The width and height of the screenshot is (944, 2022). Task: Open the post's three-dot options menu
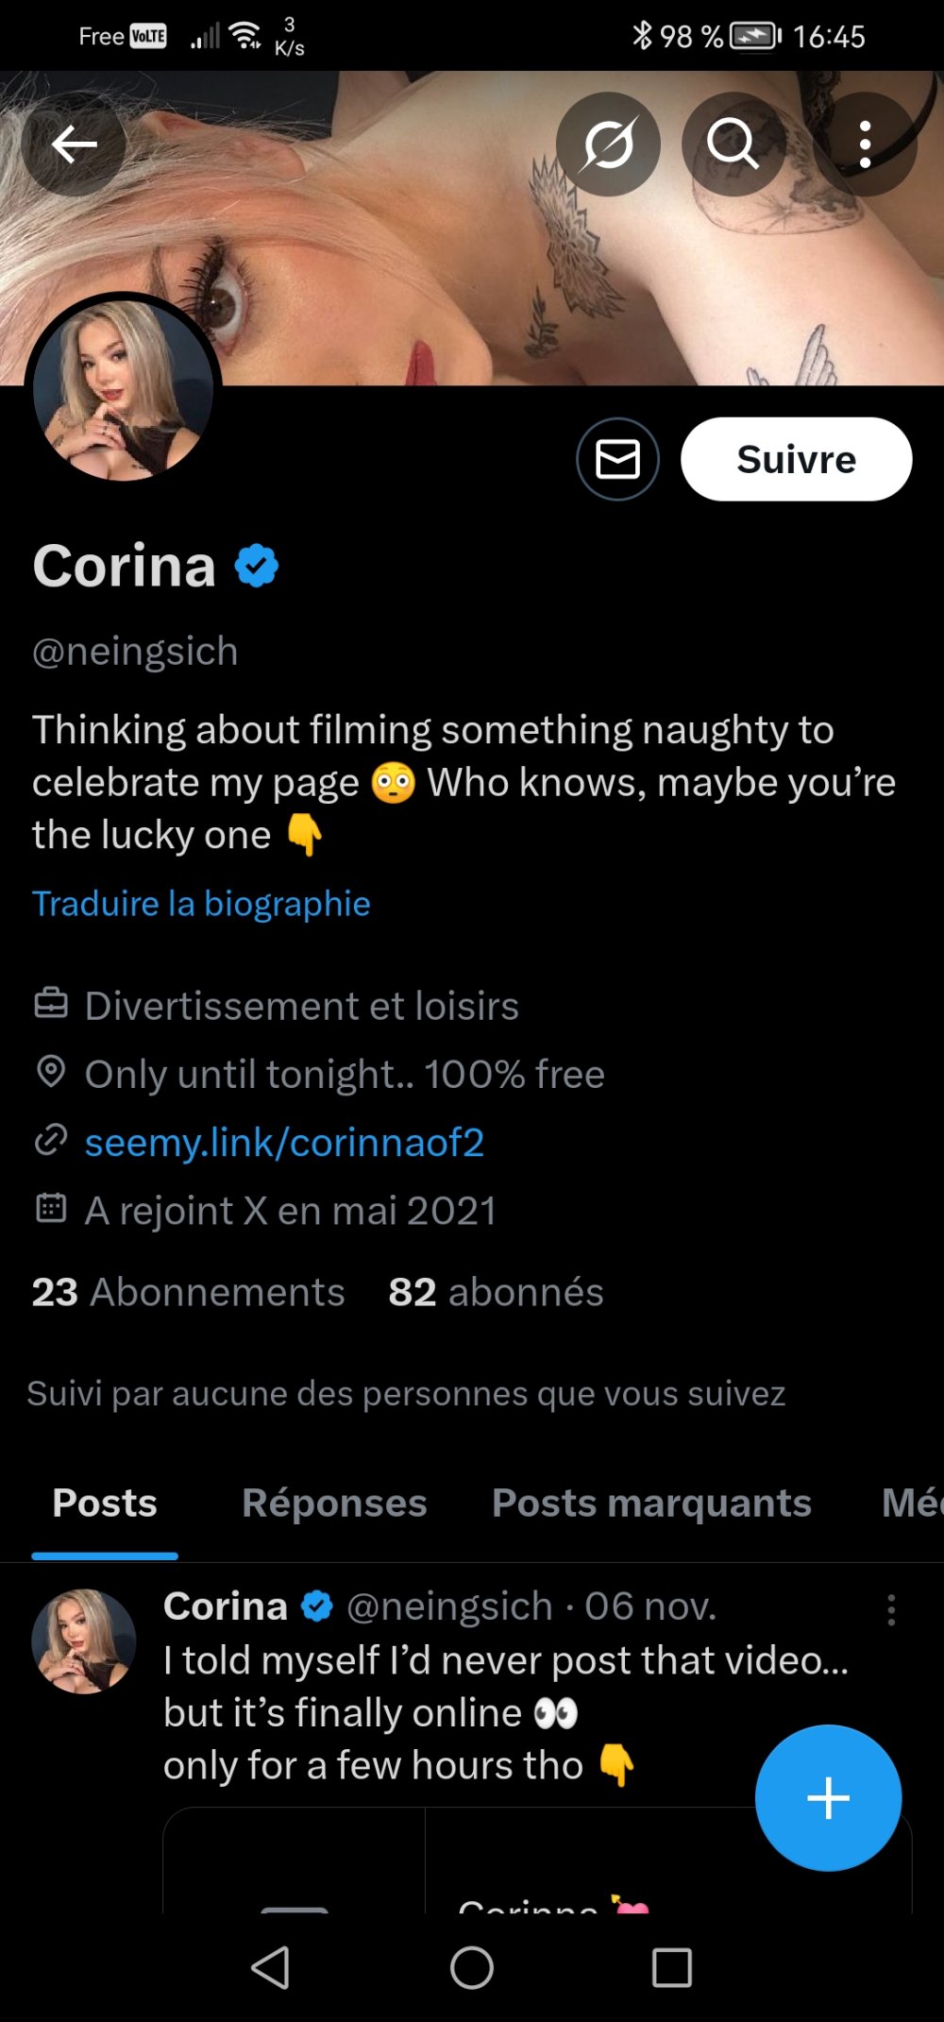tap(891, 1610)
